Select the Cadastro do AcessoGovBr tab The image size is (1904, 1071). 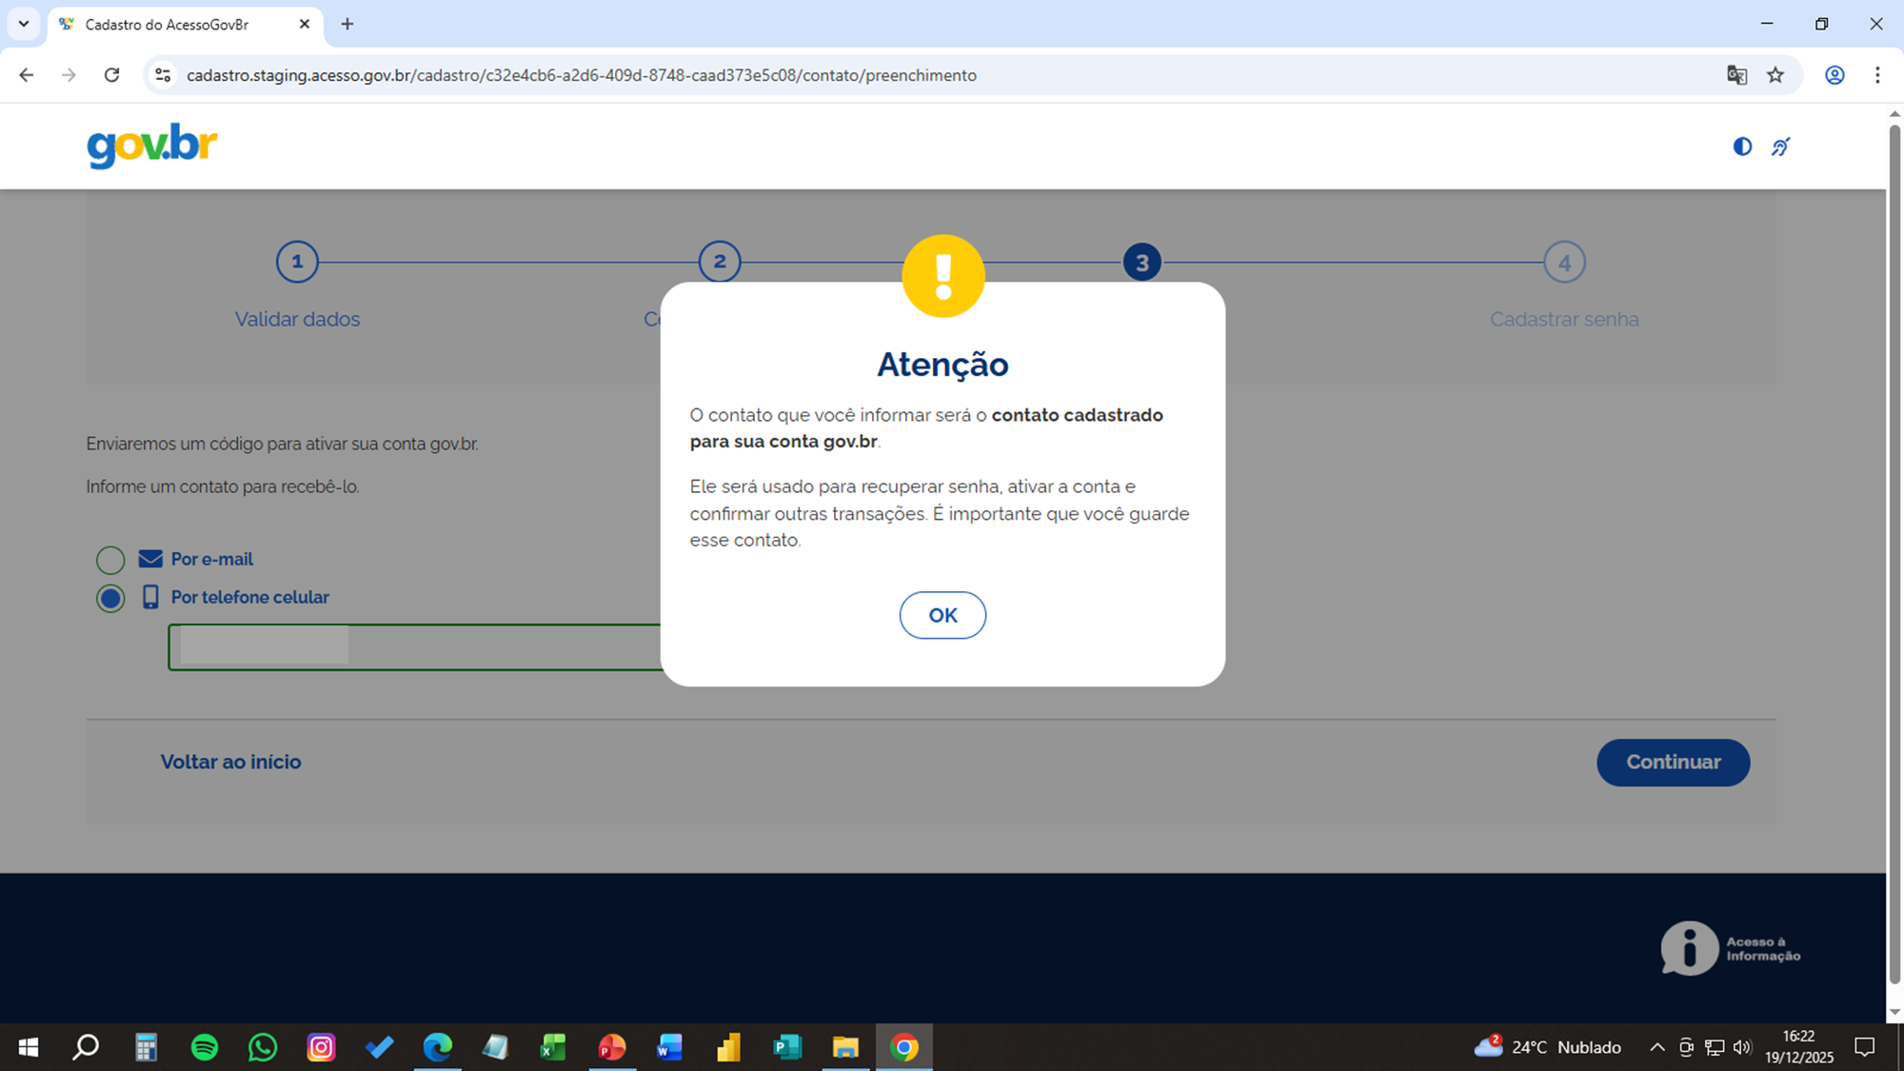[x=167, y=25]
